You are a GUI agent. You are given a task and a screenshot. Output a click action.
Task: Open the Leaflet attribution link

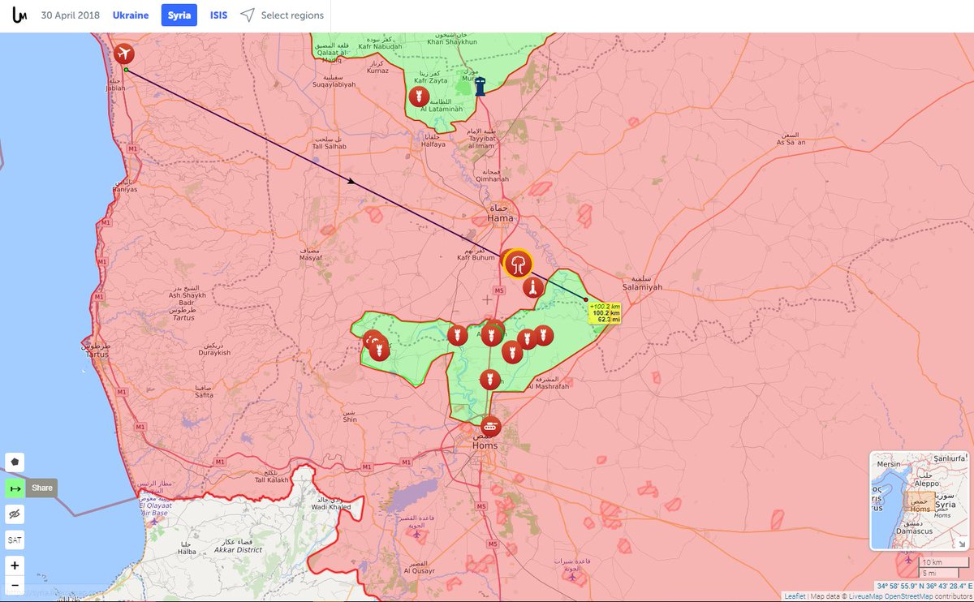tap(795, 596)
